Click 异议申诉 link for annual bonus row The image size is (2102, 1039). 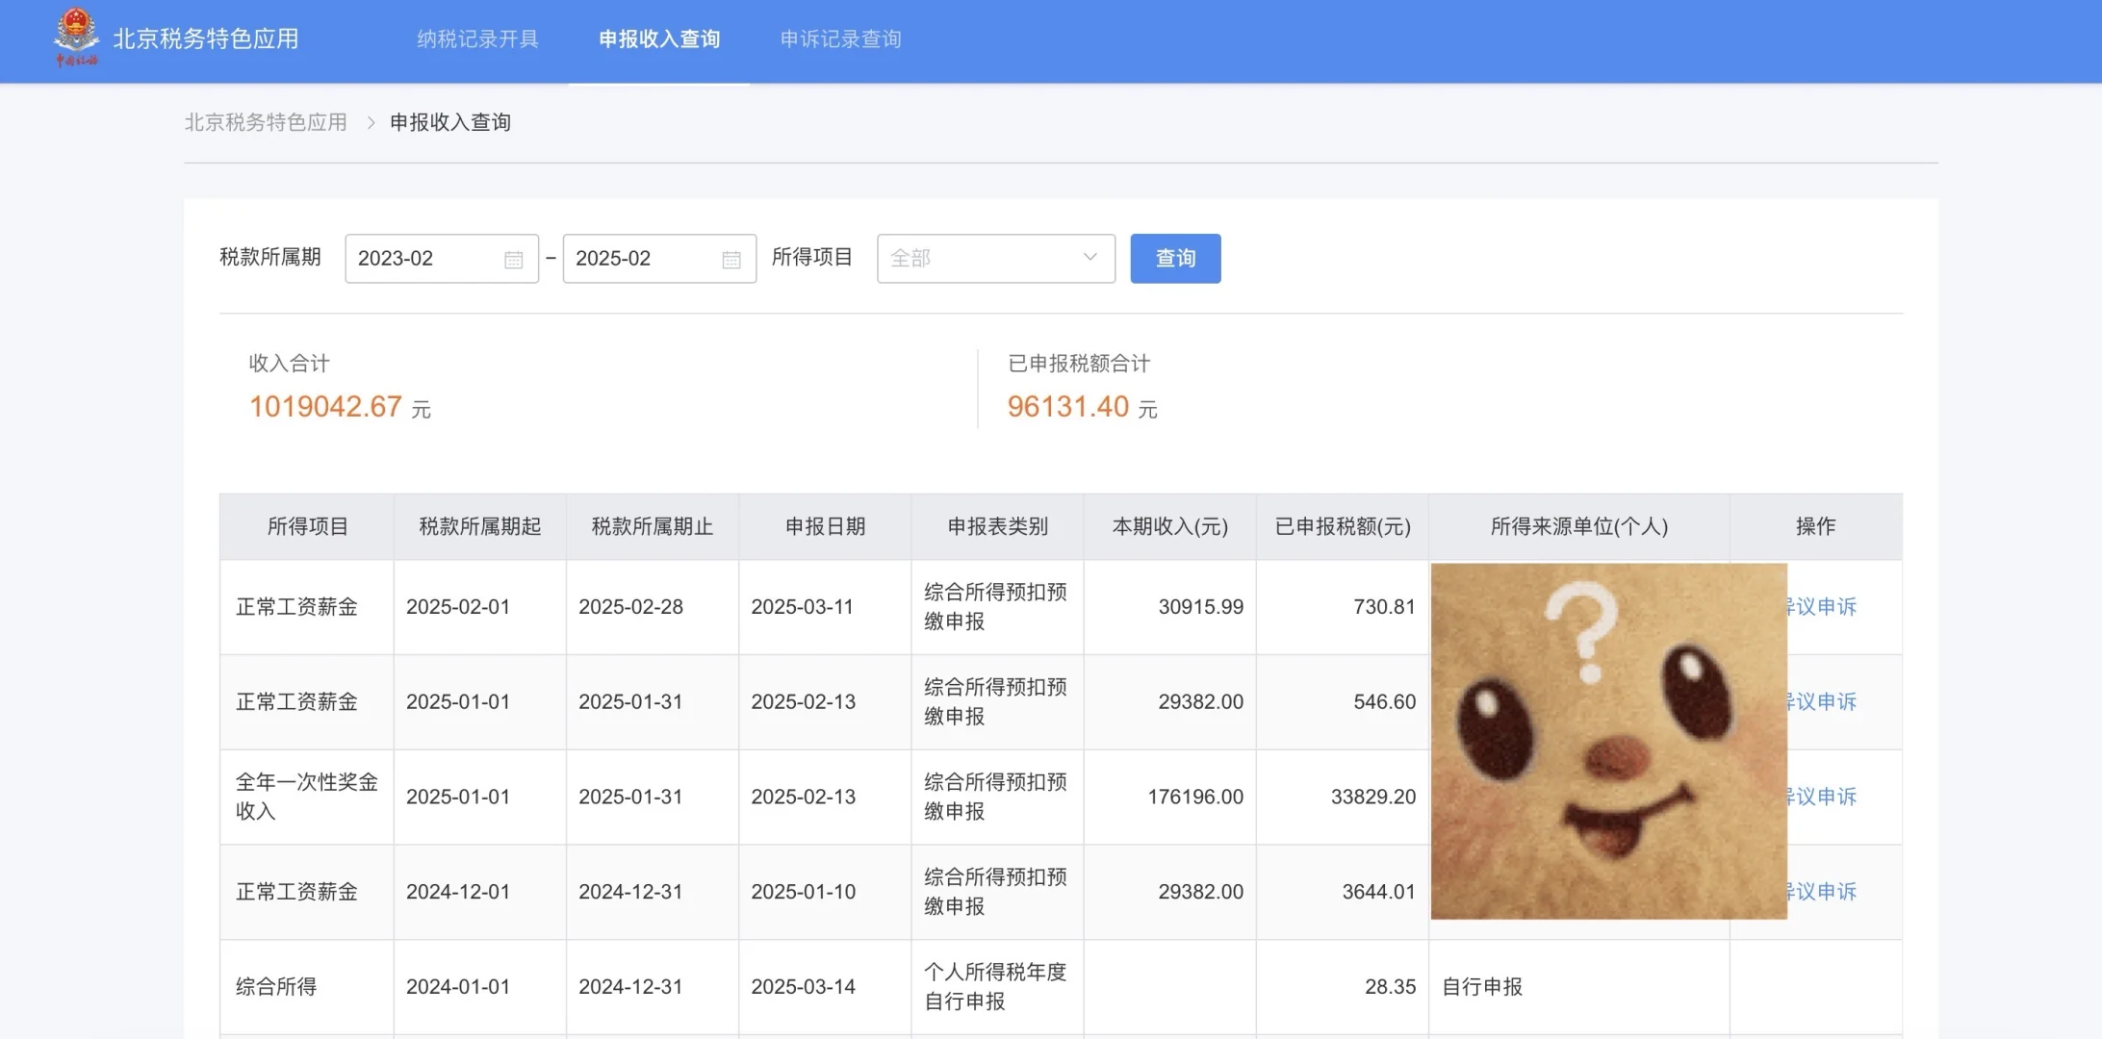pos(1822,797)
